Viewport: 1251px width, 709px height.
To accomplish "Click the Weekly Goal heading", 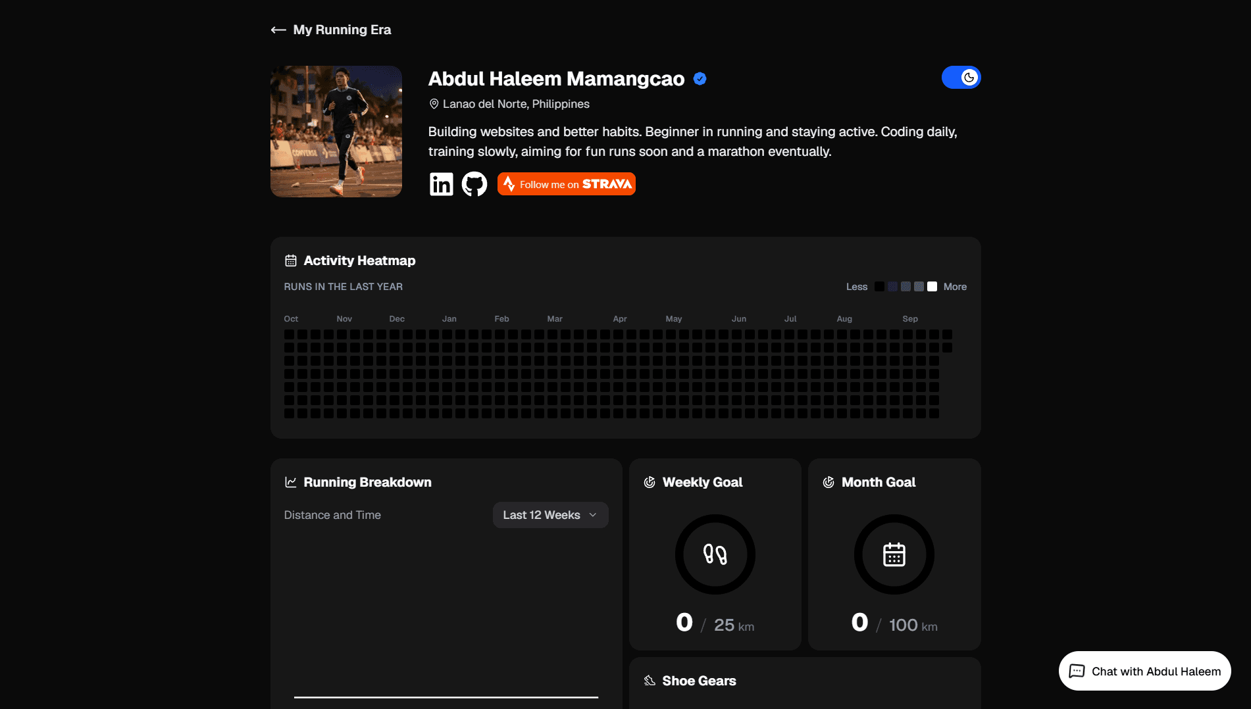I will [702, 482].
